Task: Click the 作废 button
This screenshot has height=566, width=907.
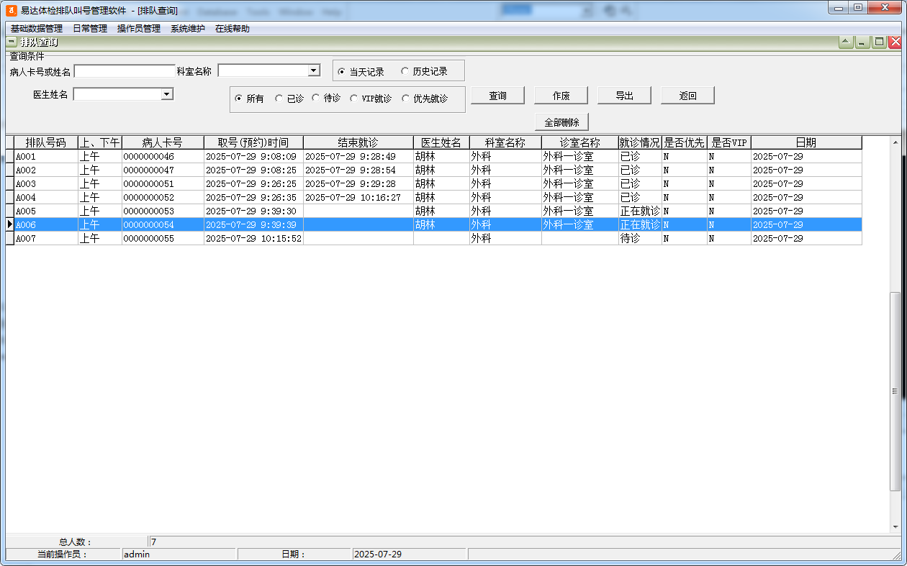Action: 561,94
